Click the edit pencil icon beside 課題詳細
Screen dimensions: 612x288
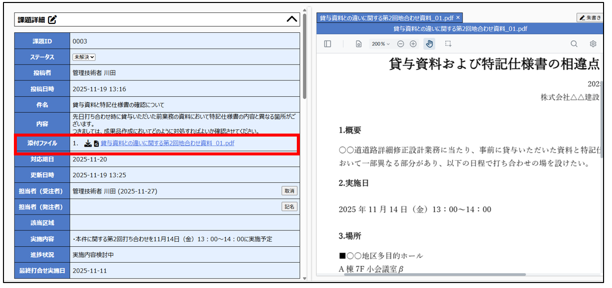pos(53,20)
